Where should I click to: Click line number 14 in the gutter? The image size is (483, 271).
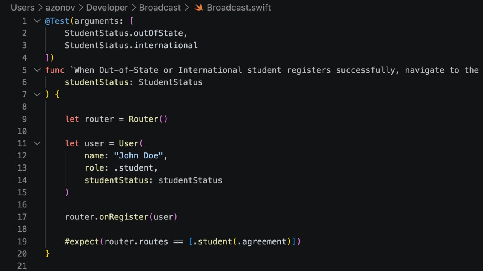point(22,180)
